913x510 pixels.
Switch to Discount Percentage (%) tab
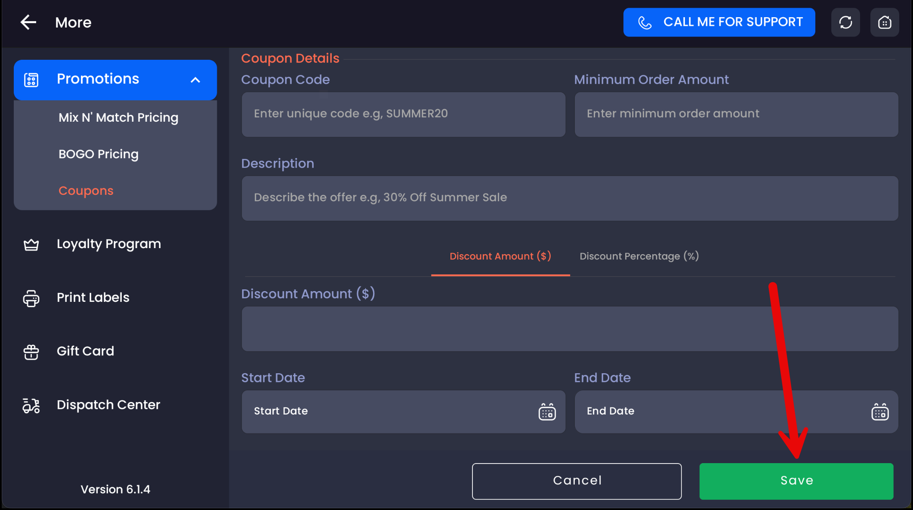639,256
